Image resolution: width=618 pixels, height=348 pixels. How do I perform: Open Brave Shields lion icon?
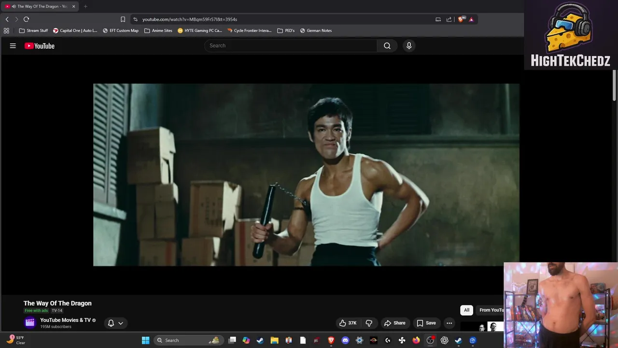tap(461, 19)
